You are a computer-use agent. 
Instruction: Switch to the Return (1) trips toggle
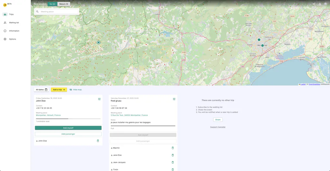(x=63, y=4)
